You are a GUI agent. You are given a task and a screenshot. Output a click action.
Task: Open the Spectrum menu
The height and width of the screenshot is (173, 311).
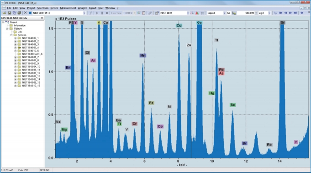pyautogui.click(x=42, y=8)
